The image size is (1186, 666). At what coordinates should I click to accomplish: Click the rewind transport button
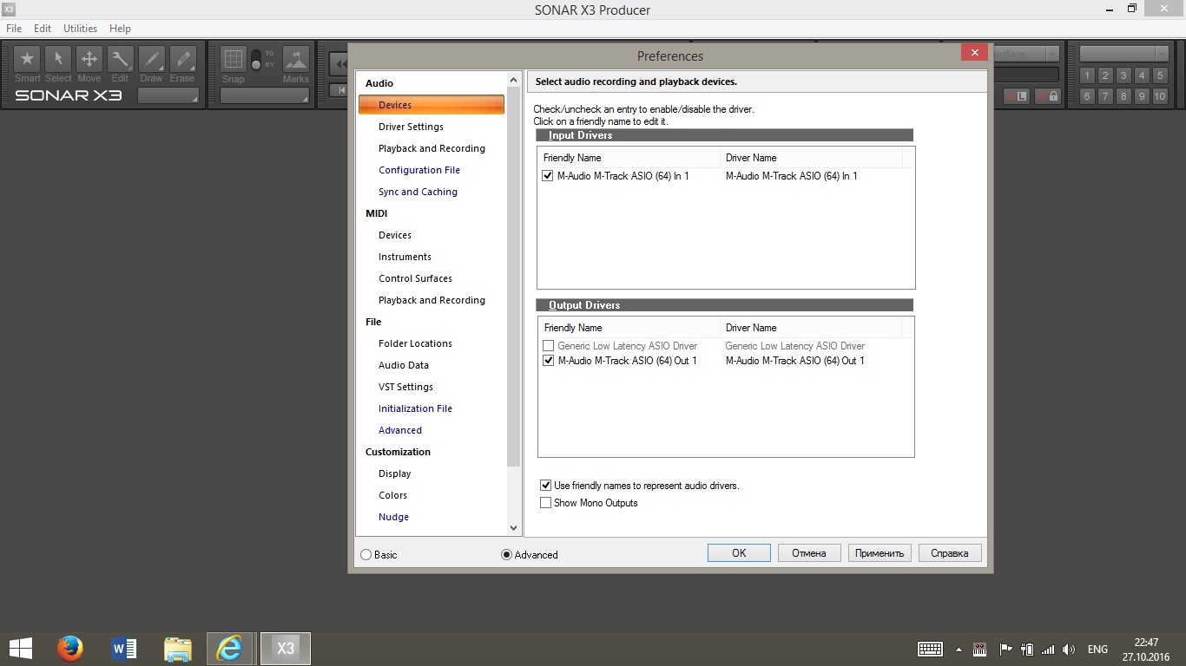click(339, 63)
